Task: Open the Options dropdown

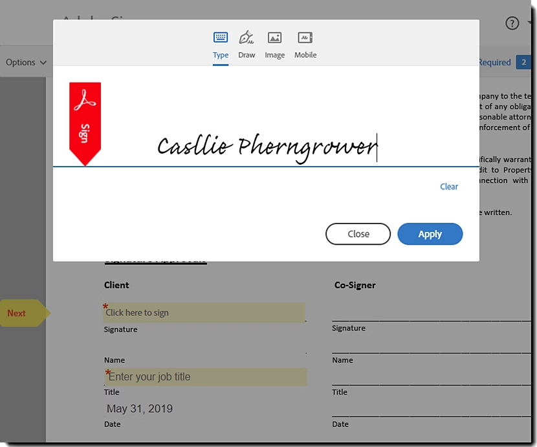Action: [x=26, y=62]
